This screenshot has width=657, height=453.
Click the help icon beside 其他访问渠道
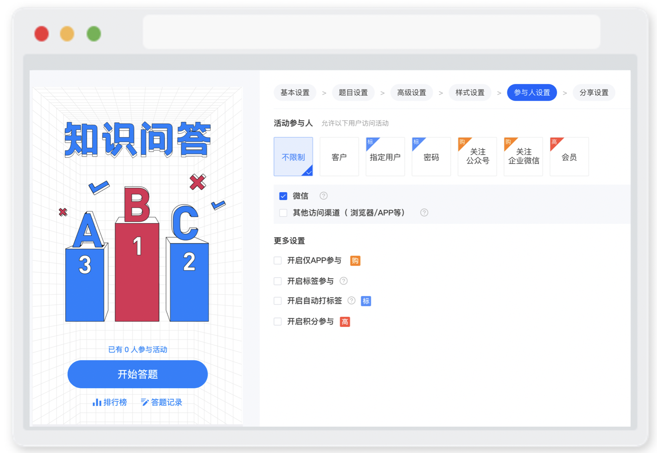[x=424, y=213]
